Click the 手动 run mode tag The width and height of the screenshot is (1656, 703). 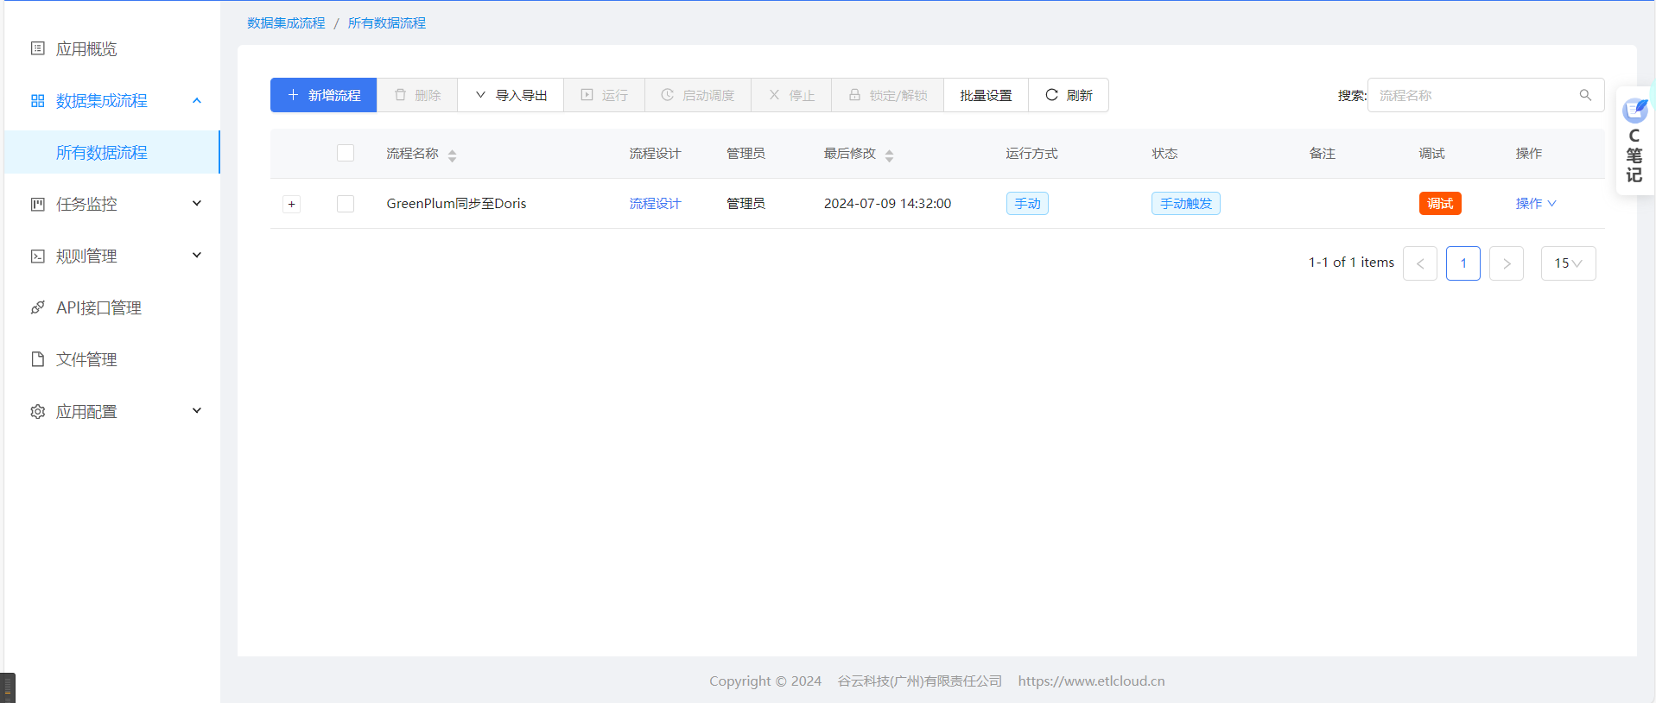point(1027,204)
